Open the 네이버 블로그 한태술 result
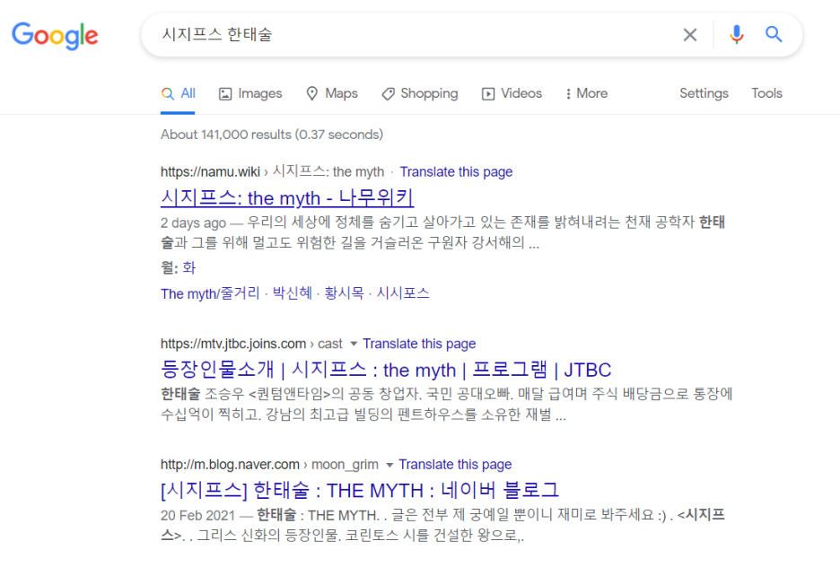The height and width of the screenshot is (576, 840). [x=360, y=490]
